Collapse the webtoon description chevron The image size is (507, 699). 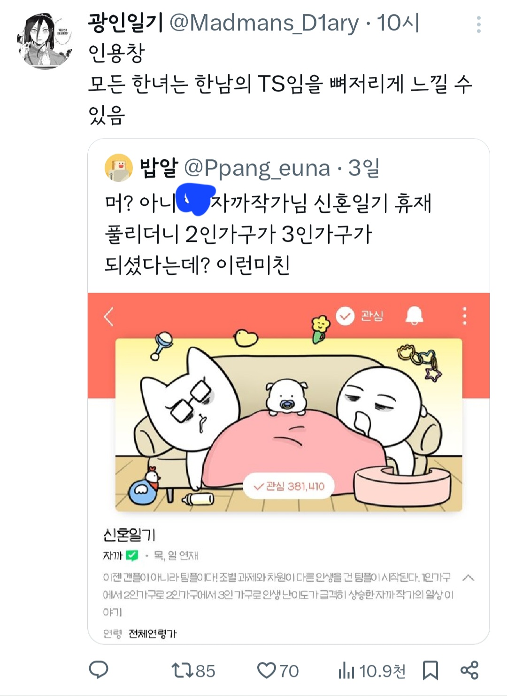[x=468, y=578]
